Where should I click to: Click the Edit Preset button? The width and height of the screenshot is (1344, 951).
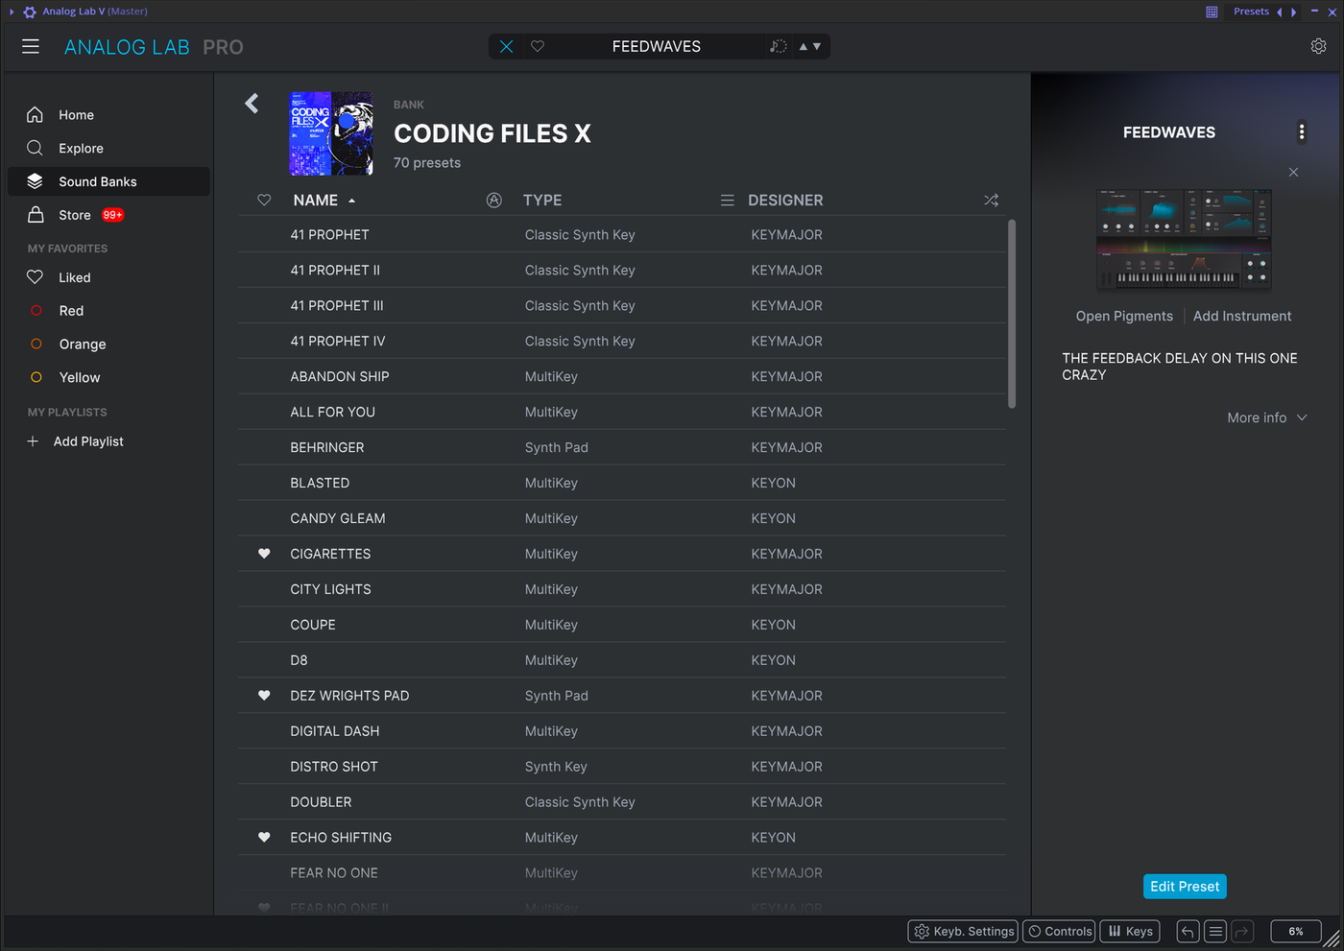pyautogui.click(x=1185, y=887)
